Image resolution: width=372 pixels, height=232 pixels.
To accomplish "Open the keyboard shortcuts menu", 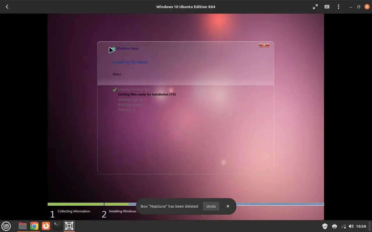I will click(327, 7).
